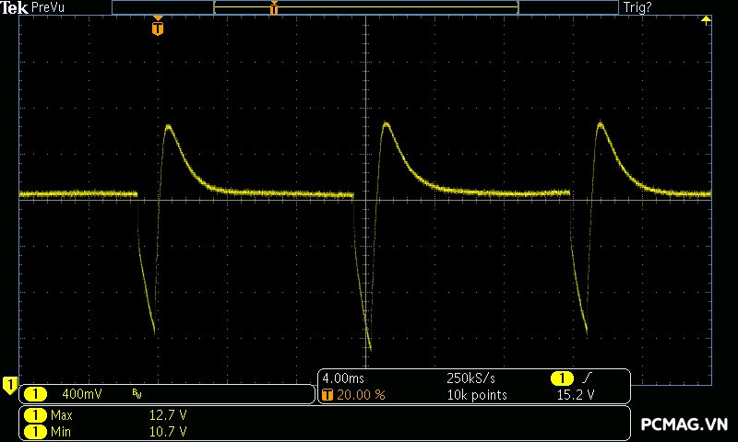Click the 400mV vertical scale readout

coord(81,394)
